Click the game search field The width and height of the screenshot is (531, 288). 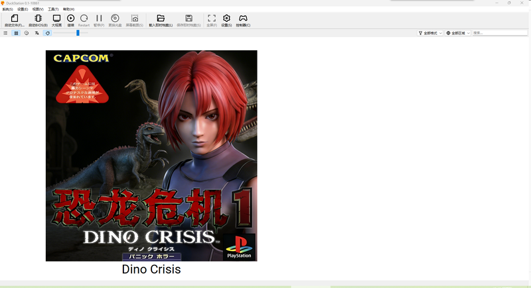pos(500,33)
